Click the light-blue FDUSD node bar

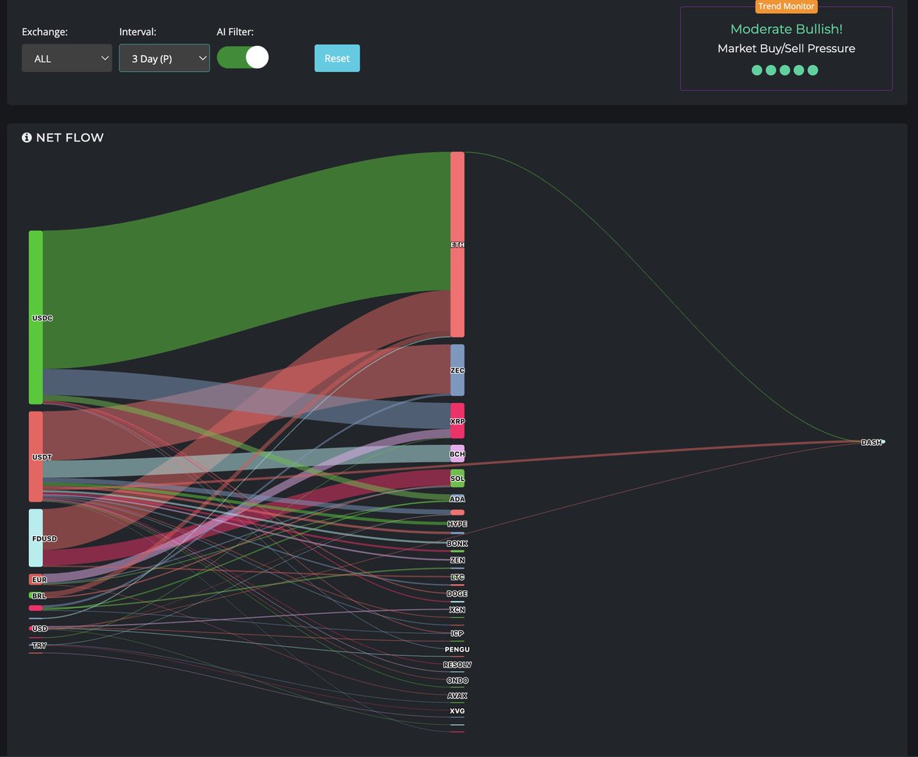[36, 538]
